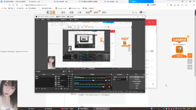196x110 pixels.
Task: Add a new source with the plus button
Action: pos(56,89)
